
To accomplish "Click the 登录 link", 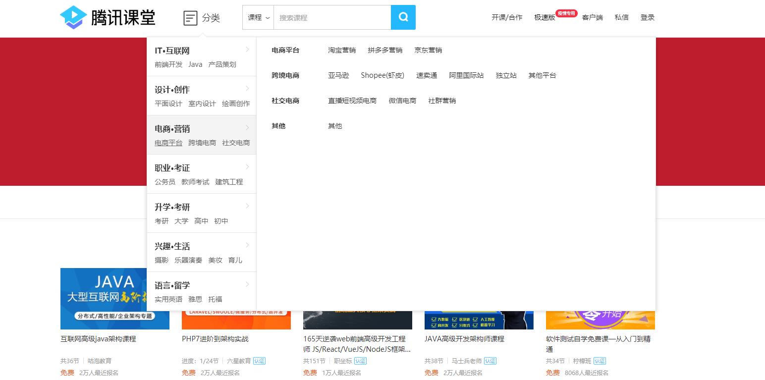I will 648,17.
